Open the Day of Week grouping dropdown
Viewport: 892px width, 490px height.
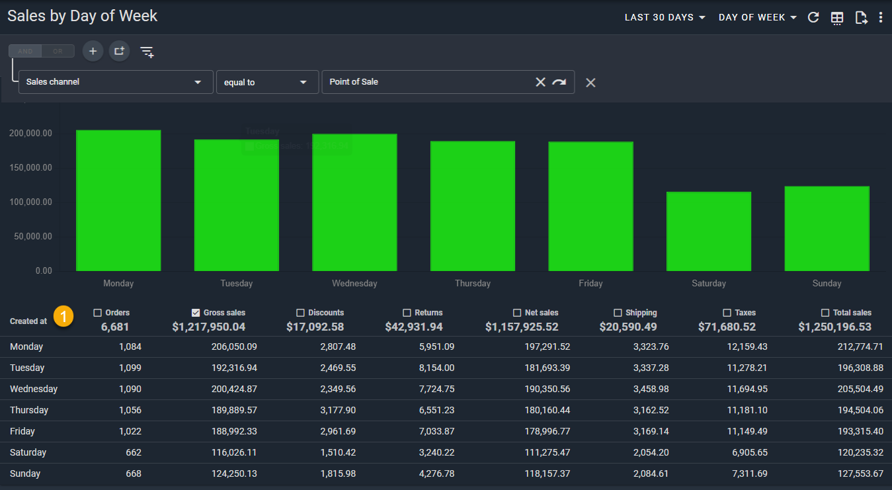(x=757, y=18)
